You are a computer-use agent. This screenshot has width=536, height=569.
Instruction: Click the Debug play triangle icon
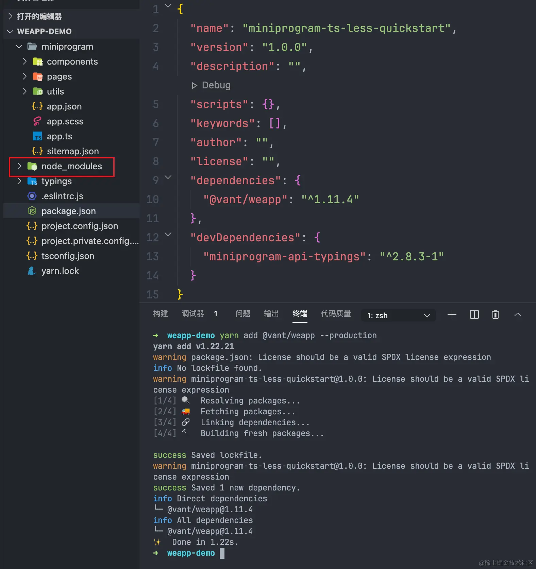pyautogui.click(x=195, y=86)
